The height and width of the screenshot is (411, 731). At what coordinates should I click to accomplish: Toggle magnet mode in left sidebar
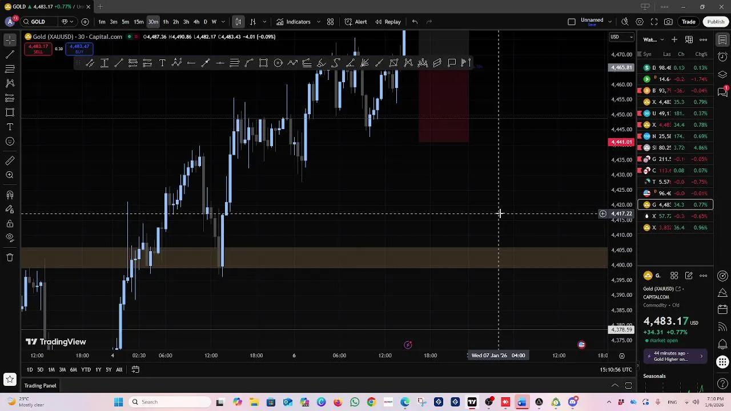[10, 195]
